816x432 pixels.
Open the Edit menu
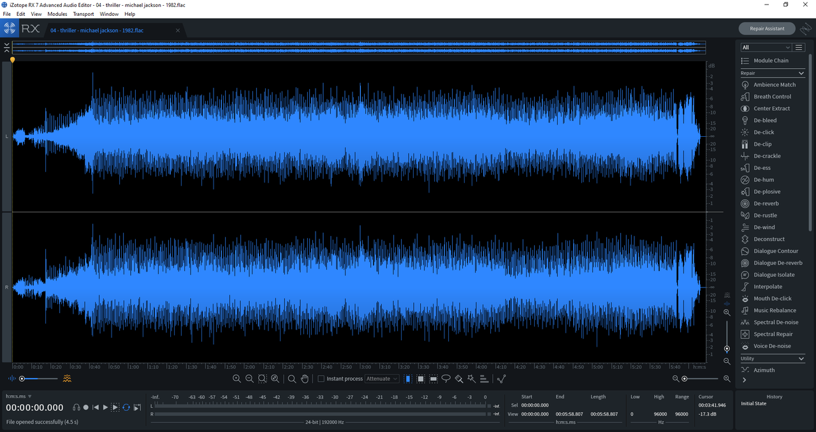[x=21, y=14]
